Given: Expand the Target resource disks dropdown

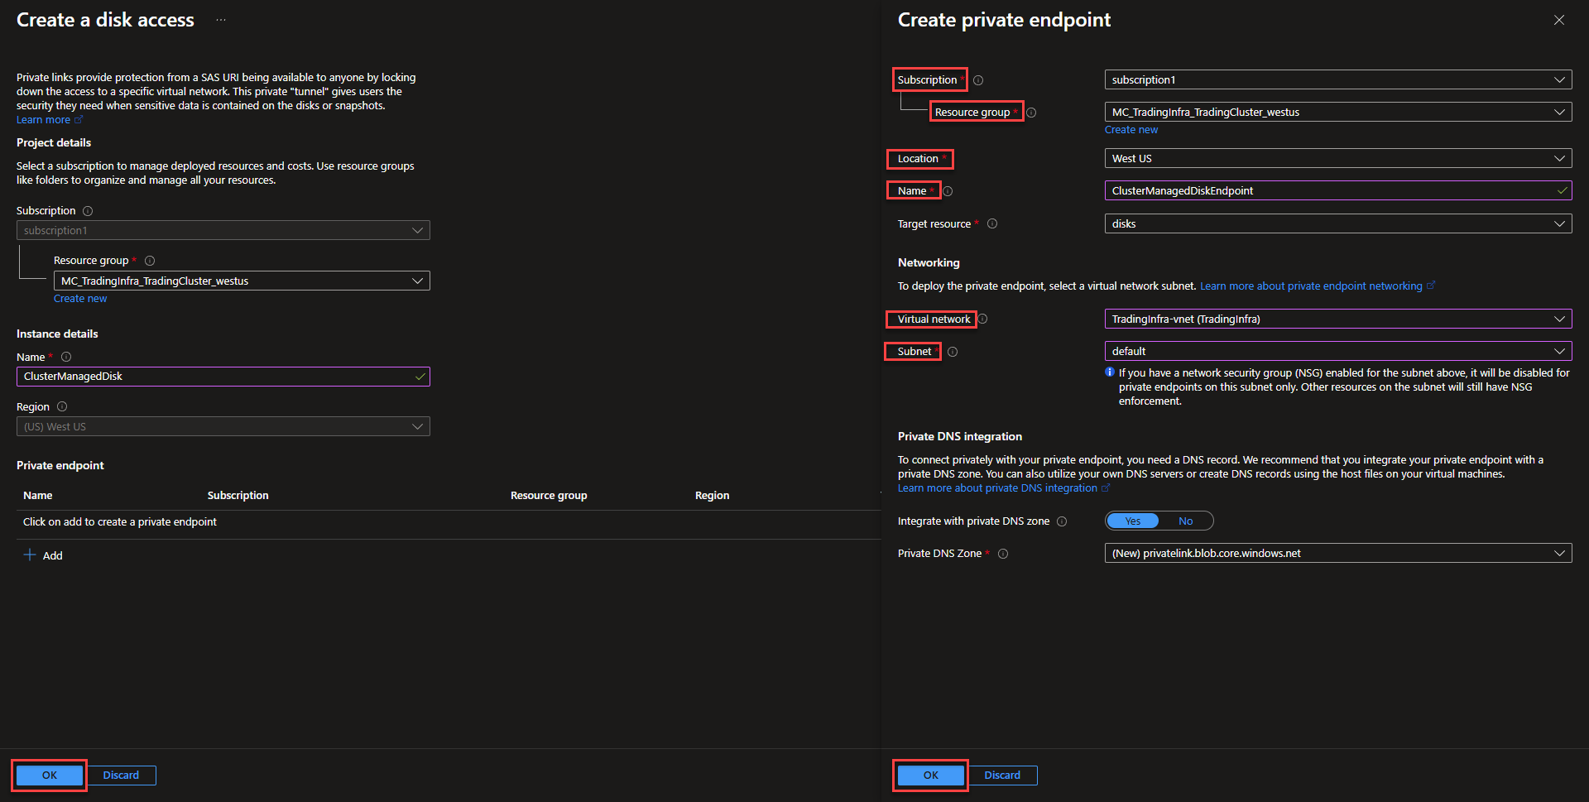Looking at the screenshot, I should pyautogui.click(x=1337, y=223).
